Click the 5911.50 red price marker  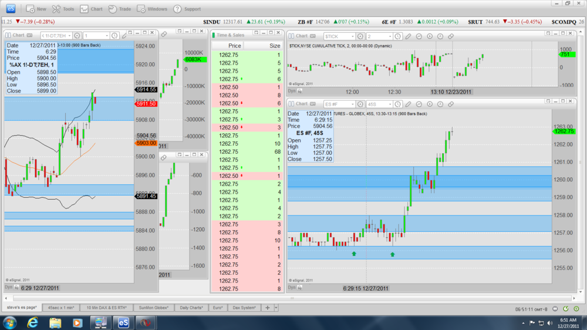(x=146, y=104)
